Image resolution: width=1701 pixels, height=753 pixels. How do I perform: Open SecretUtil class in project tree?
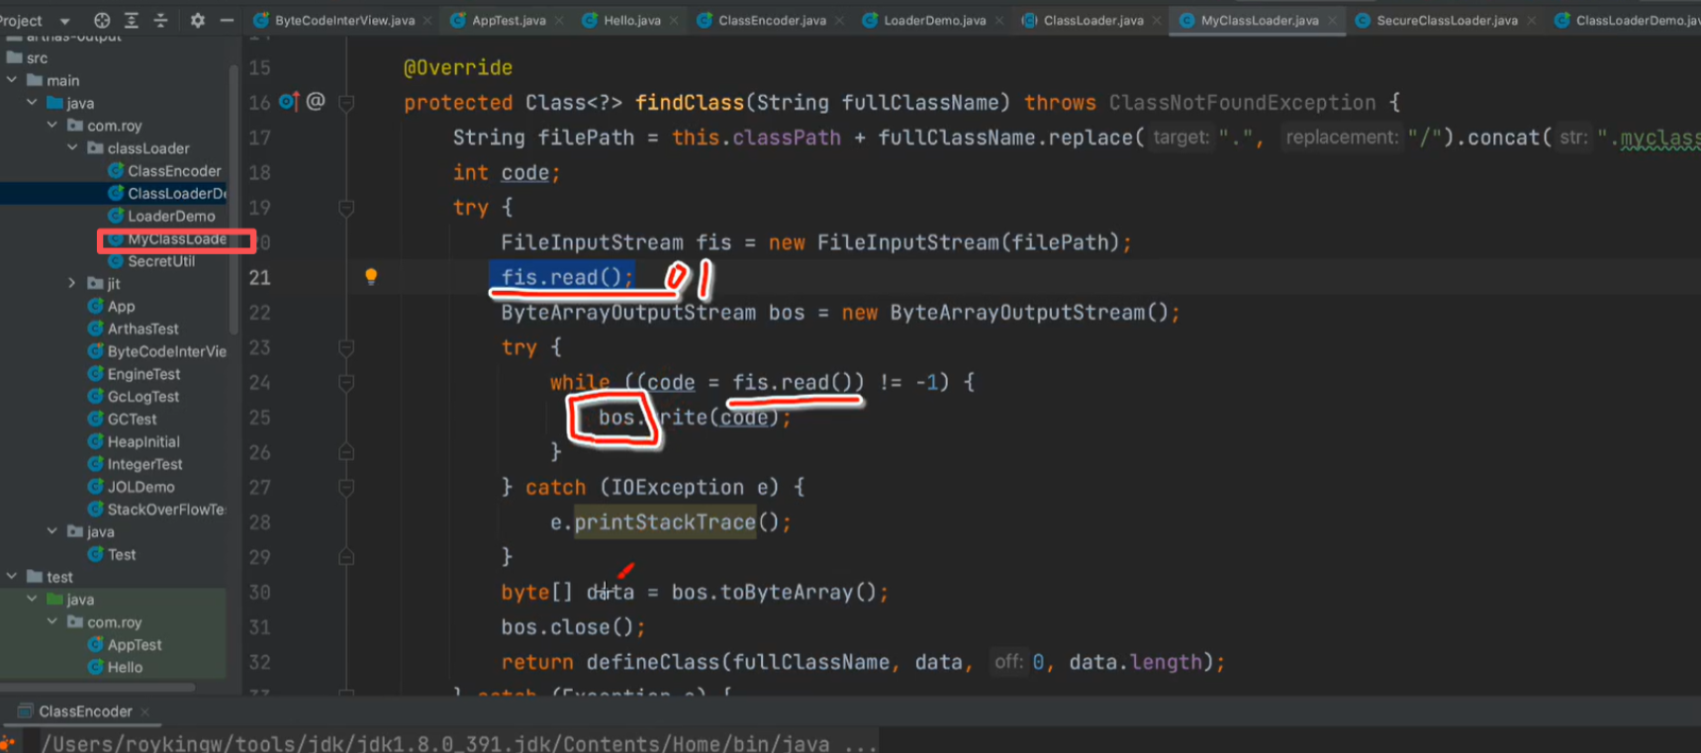click(x=160, y=261)
